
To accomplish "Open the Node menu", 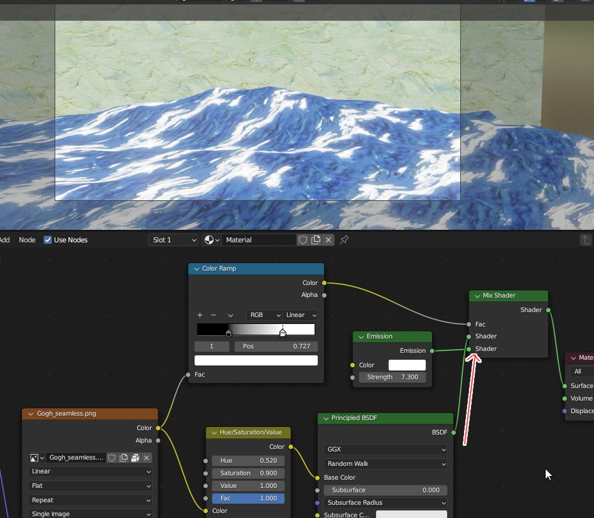I will coord(27,240).
